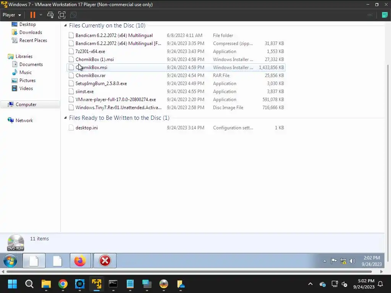Click the Unity mode icon in VMware toolbar

point(73,15)
